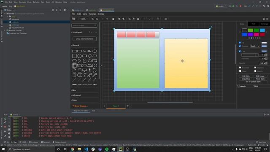Click the locate file target icon in Project panel
270x152 pixels.
(x=53, y=10)
